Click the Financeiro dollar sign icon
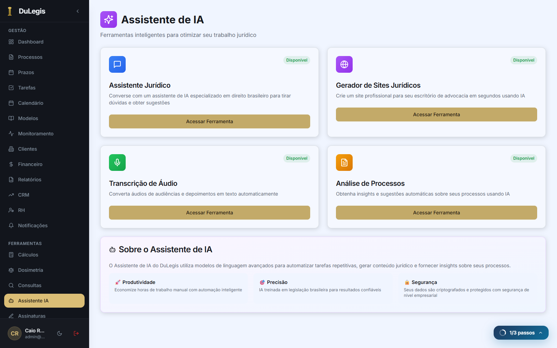This screenshot has width=557, height=348. (x=11, y=164)
